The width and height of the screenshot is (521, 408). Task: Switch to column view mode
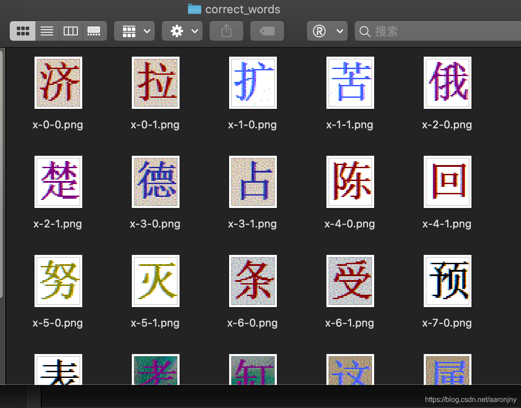(x=70, y=31)
